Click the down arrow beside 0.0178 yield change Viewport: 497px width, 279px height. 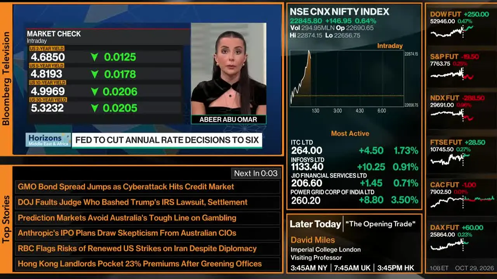(94, 74)
